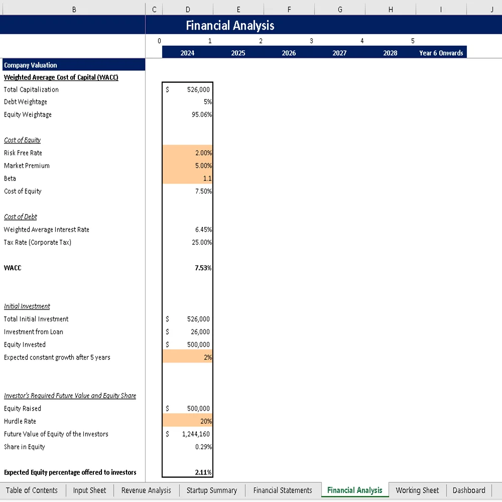Screen dimensions: 502x502
Task: Open the Input Sheet tab
Action: pos(89,490)
